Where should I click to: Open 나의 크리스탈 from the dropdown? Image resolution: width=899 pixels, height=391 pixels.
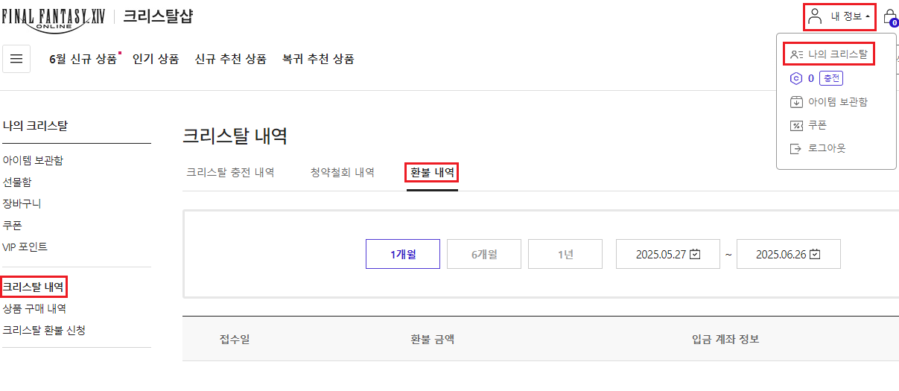pos(829,54)
